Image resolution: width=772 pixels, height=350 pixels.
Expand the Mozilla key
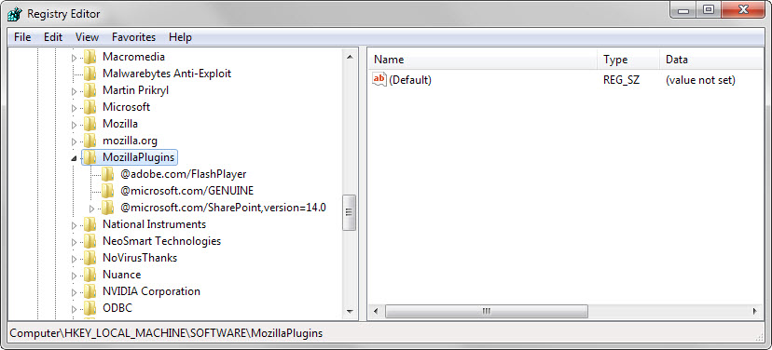(75, 125)
